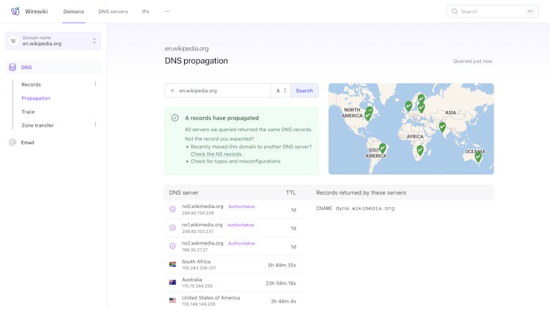Click the domain input field containing en.wikipedia.org
The image size is (550, 309).
222,91
